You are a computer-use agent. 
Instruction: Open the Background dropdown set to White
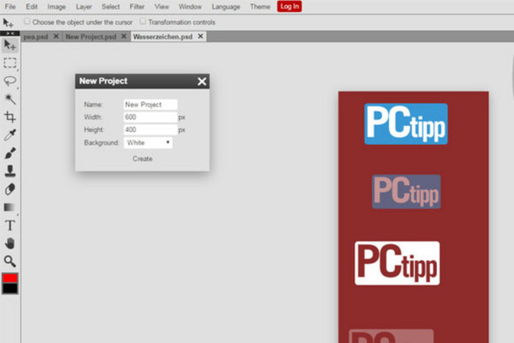tap(148, 143)
